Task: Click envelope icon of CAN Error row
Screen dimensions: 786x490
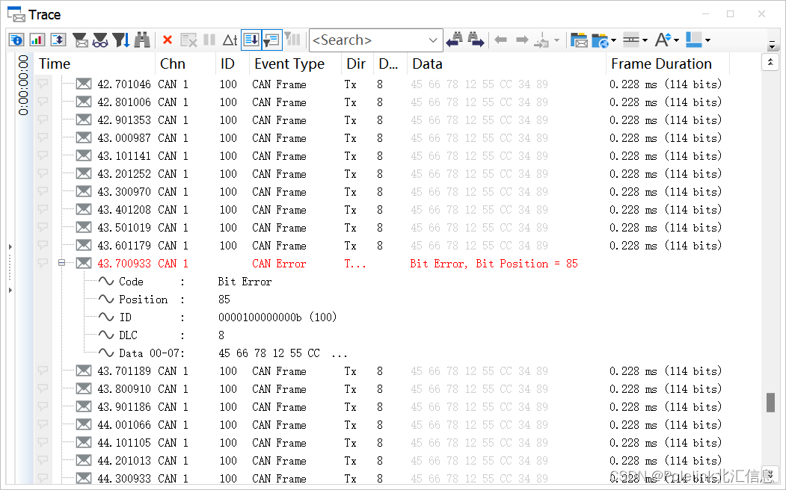Action: pyautogui.click(x=84, y=263)
